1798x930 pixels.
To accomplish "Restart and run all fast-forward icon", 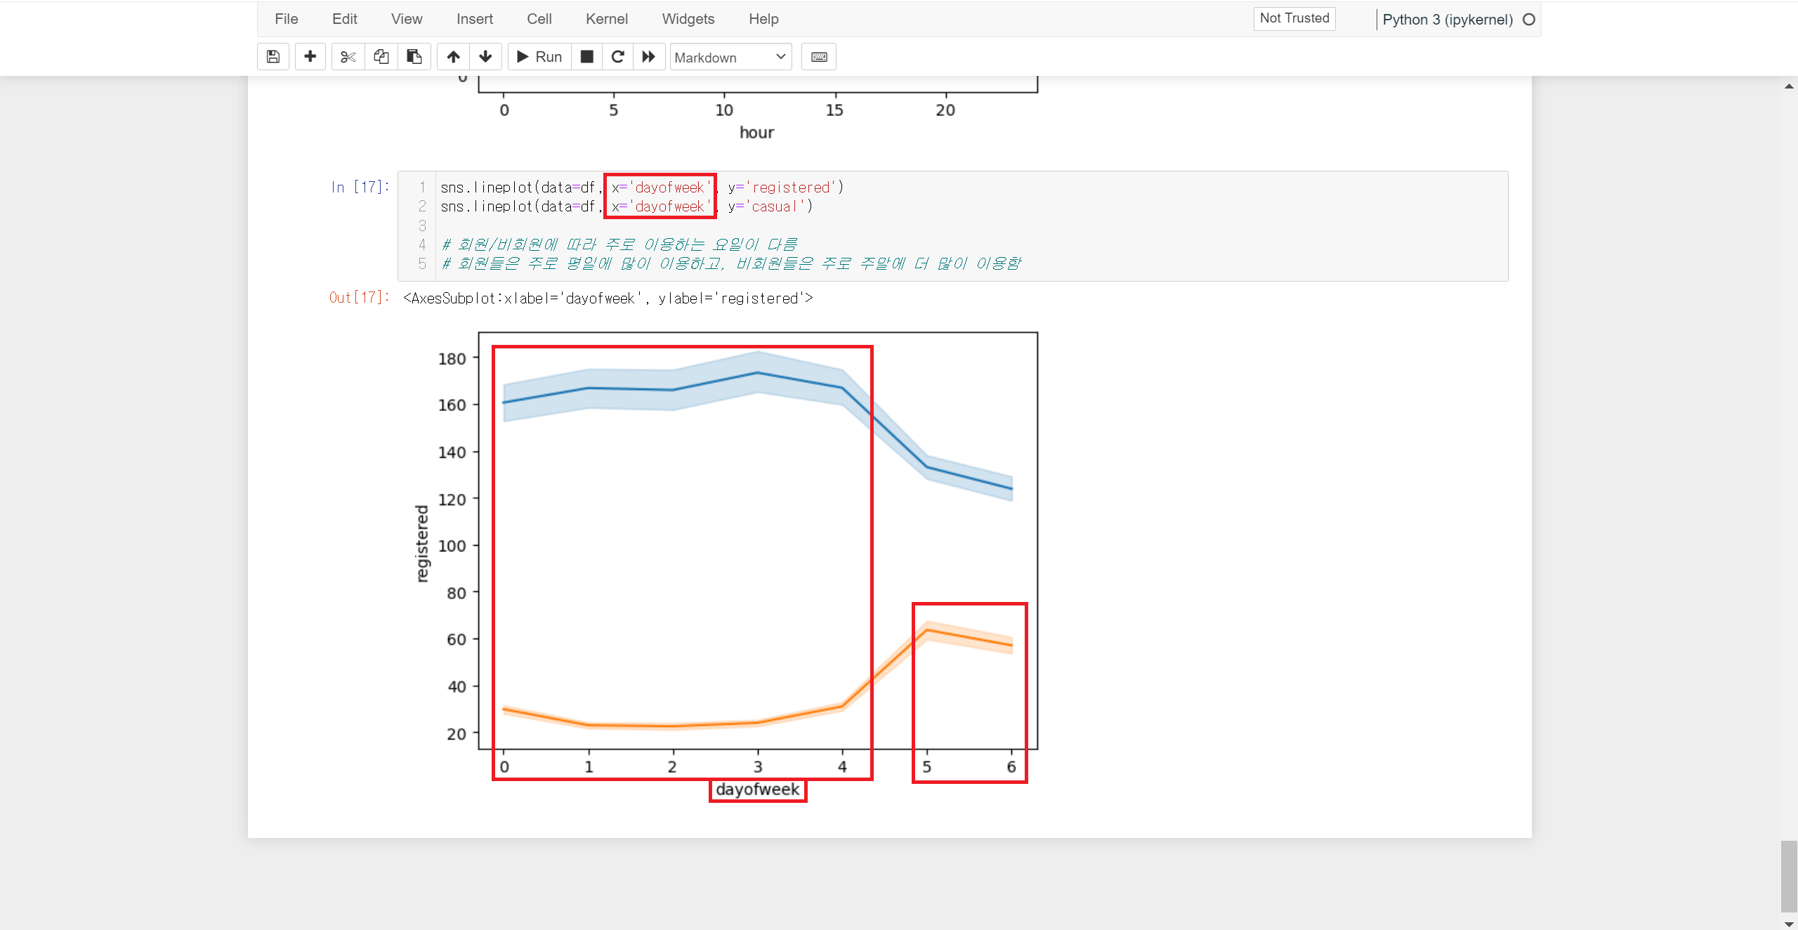I will (x=649, y=57).
